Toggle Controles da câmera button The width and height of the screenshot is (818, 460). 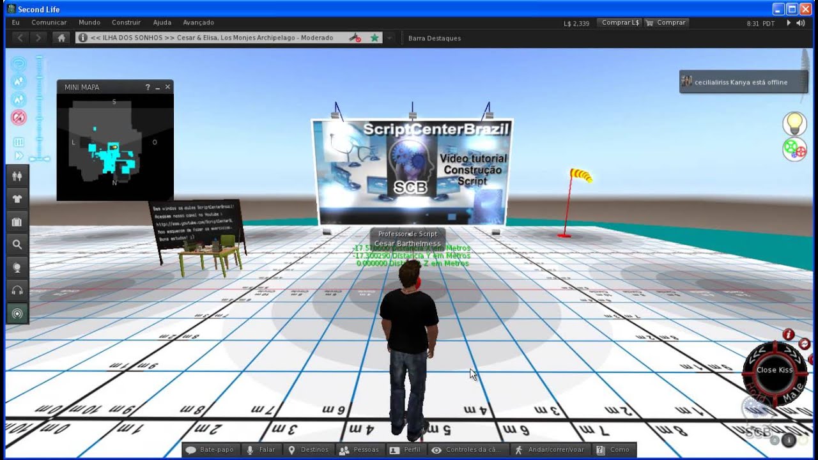(468, 450)
